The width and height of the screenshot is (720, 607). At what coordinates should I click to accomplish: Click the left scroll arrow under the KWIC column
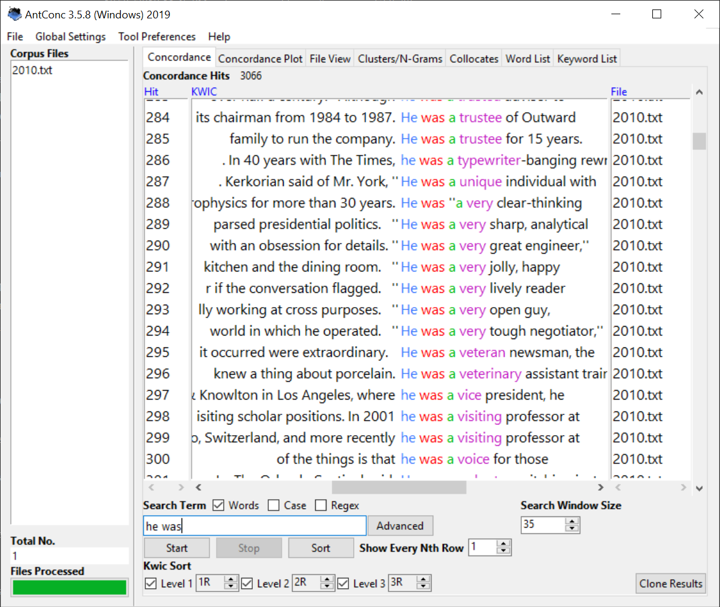tap(198, 487)
